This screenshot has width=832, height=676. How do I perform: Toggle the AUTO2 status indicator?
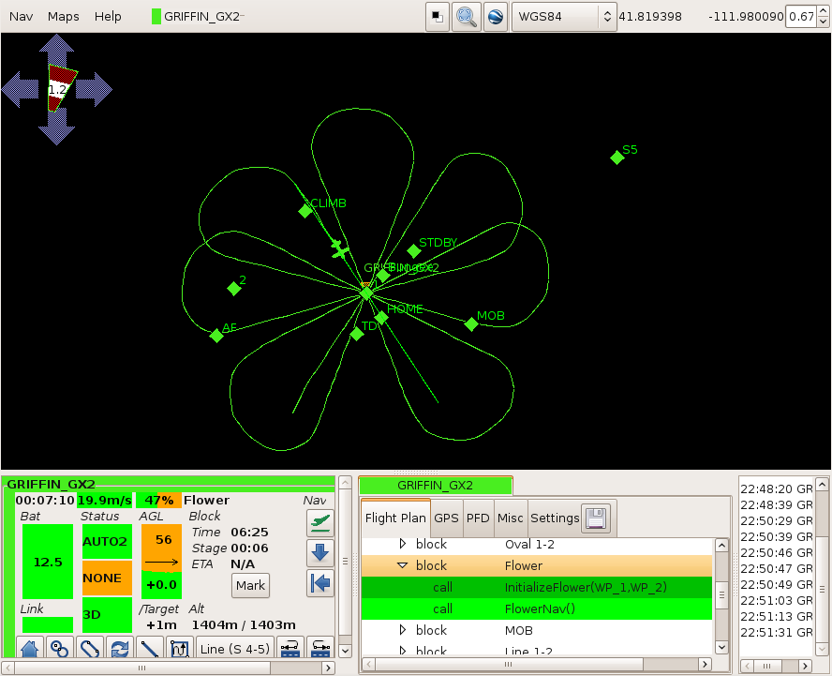point(107,541)
